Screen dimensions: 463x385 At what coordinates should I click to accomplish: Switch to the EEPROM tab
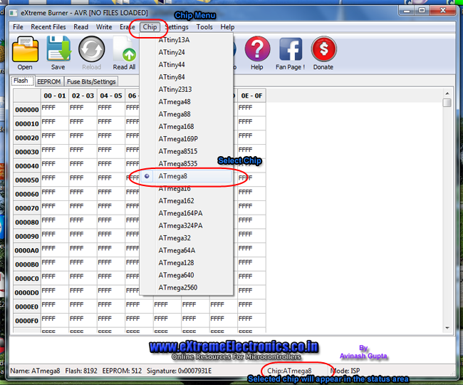pos(49,81)
